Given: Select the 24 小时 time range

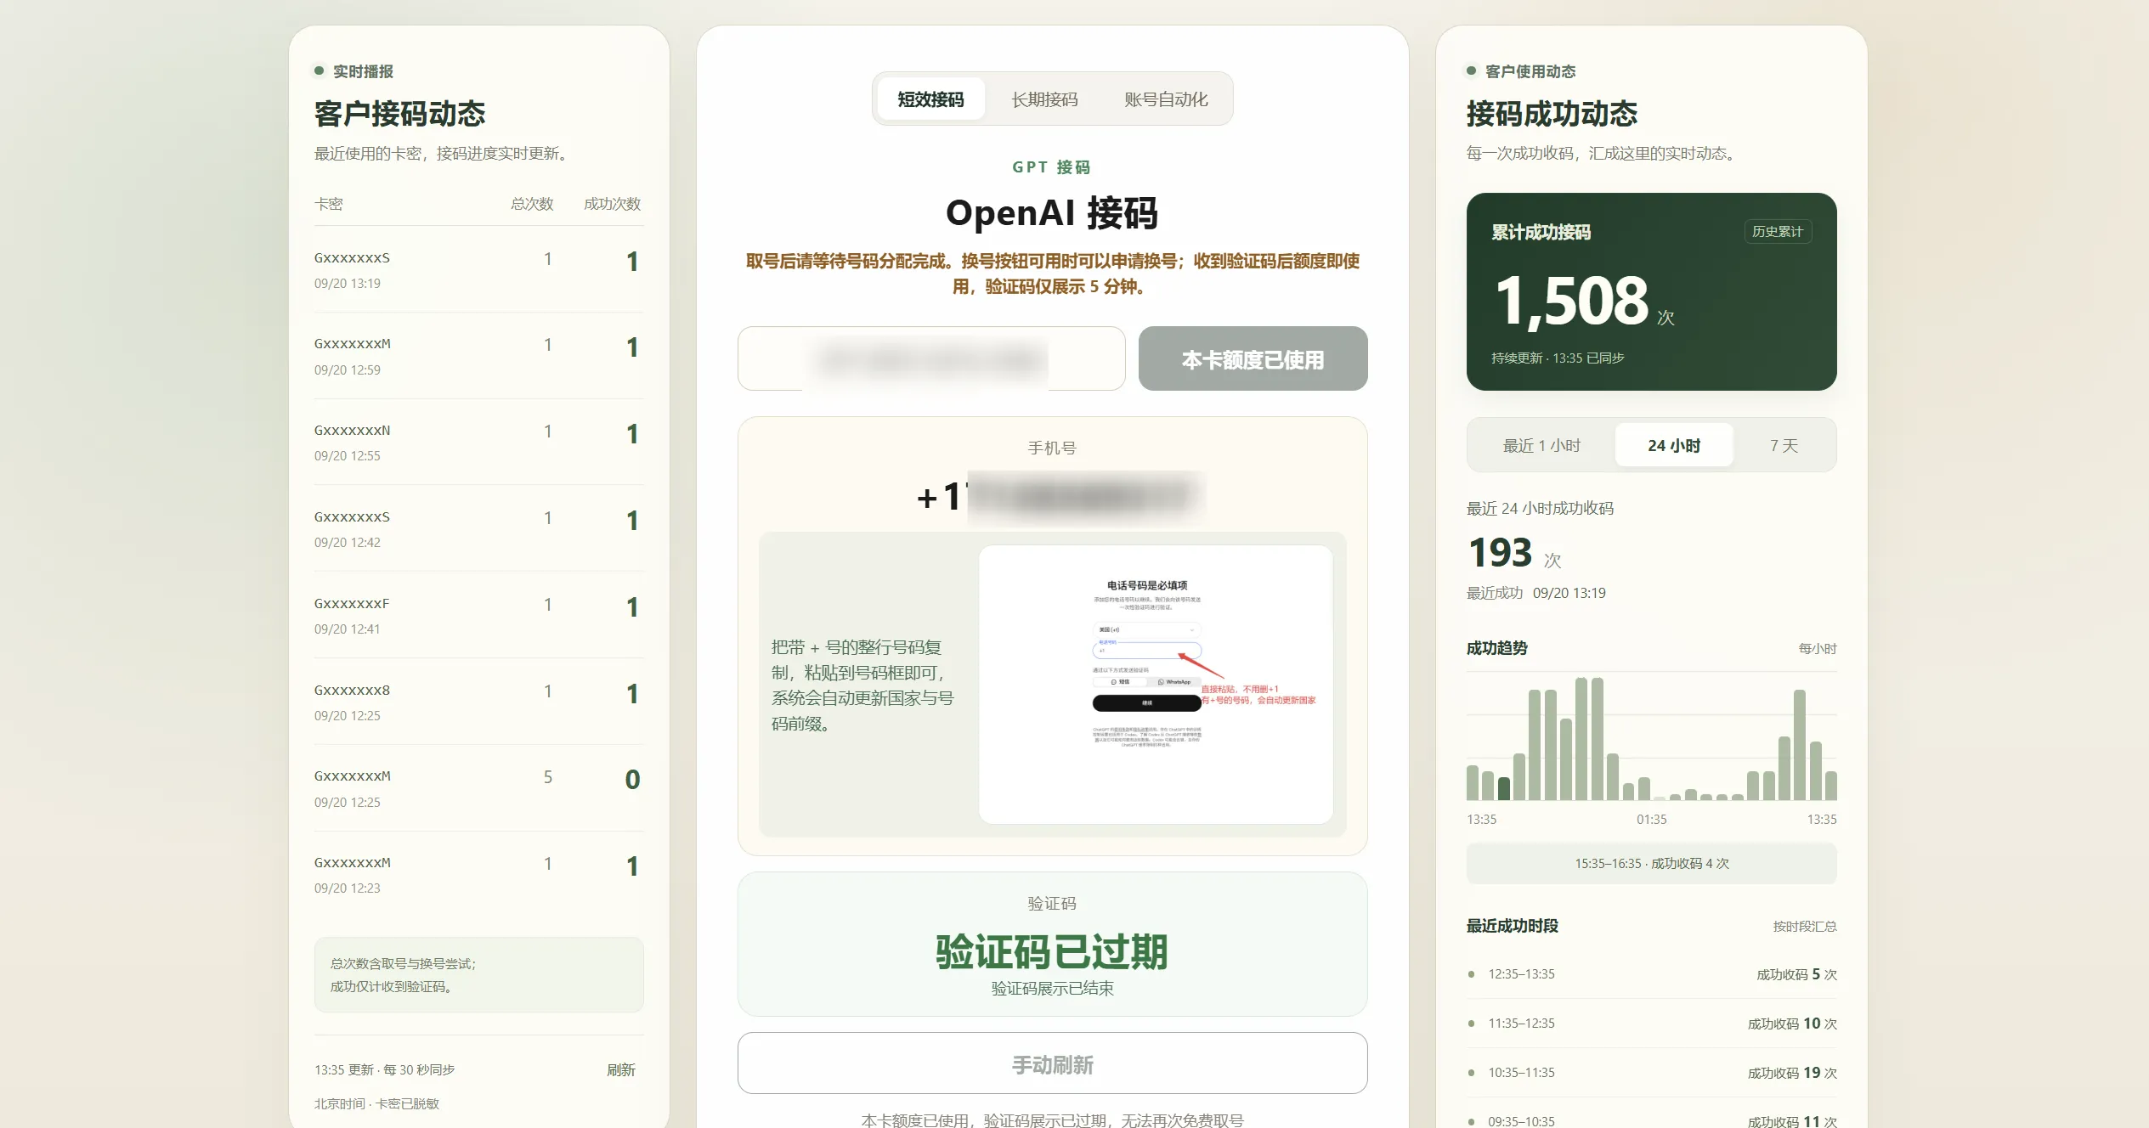Looking at the screenshot, I should pyautogui.click(x=1674, y=446).
